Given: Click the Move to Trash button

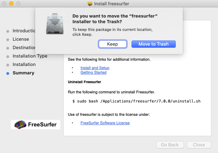Looking at the screenshot, I should click(x=153, y=44).
